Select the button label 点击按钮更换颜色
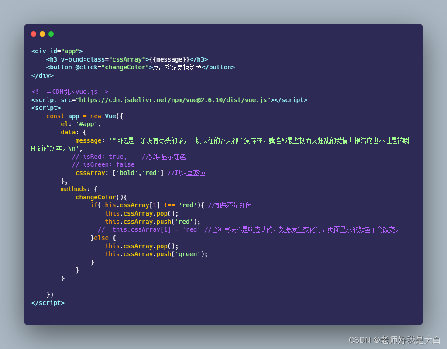447x349 pixels. [x=177, y=68]
